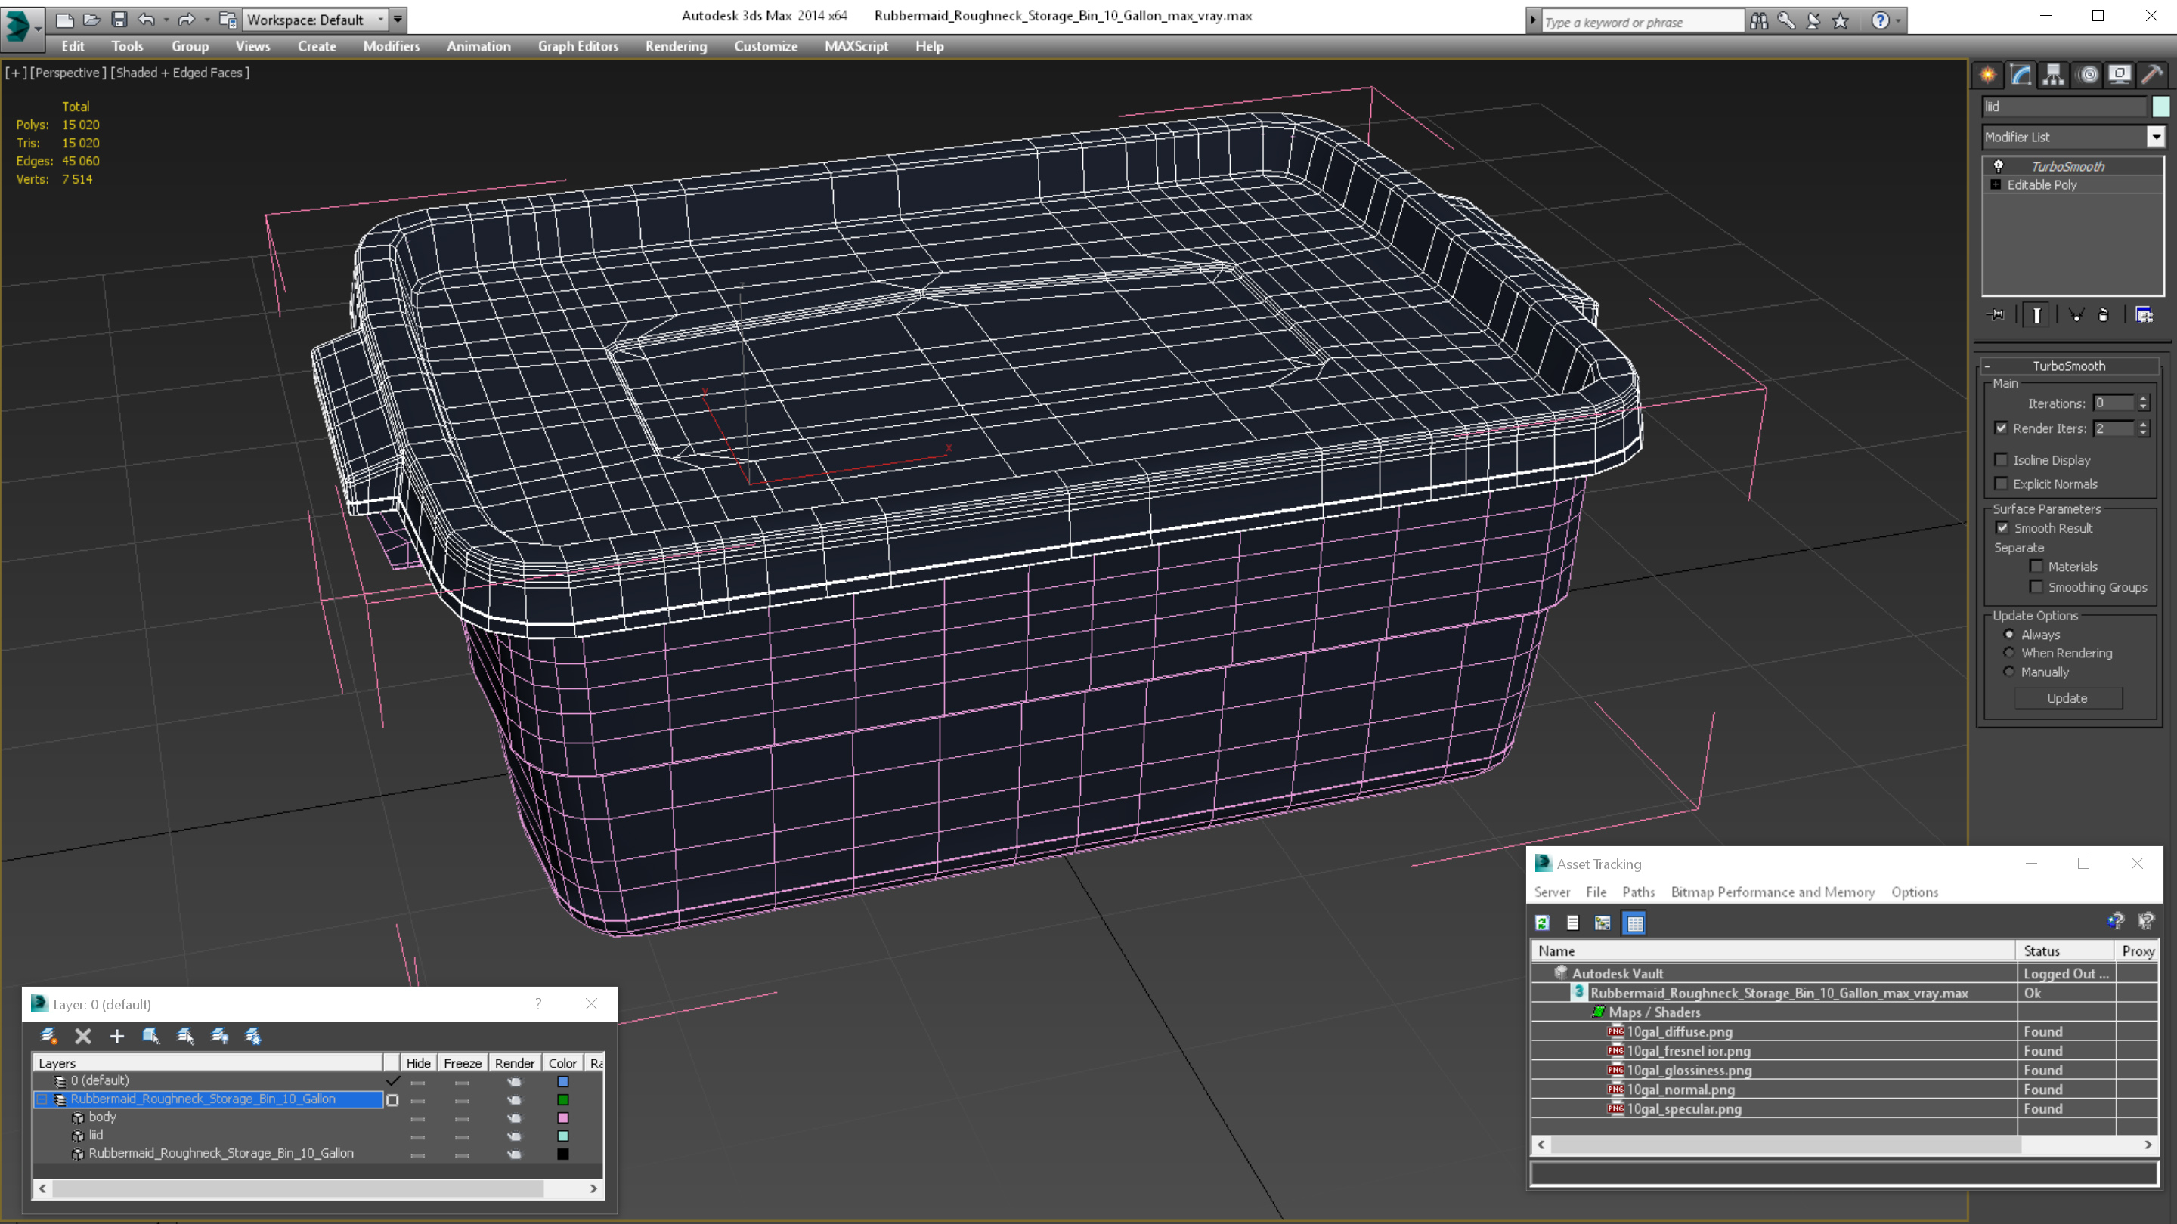Image resolution: width=2177 pixels, height=1224 pixels.
Task: Toggle the Render Iters checkbox
Action: [x=2001, y=428]
